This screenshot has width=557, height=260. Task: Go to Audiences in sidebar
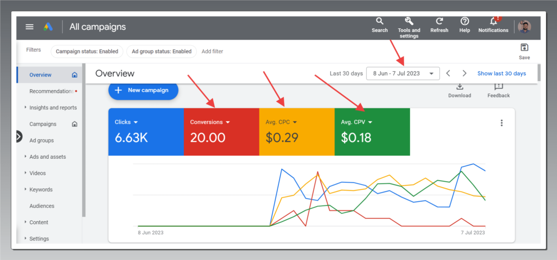(x=42, y=206)
